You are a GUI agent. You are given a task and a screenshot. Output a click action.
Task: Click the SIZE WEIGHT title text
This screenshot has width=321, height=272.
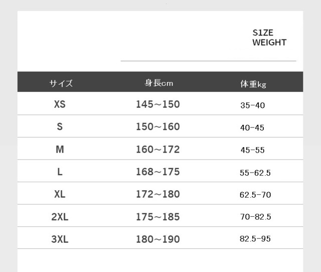[269, 38]
